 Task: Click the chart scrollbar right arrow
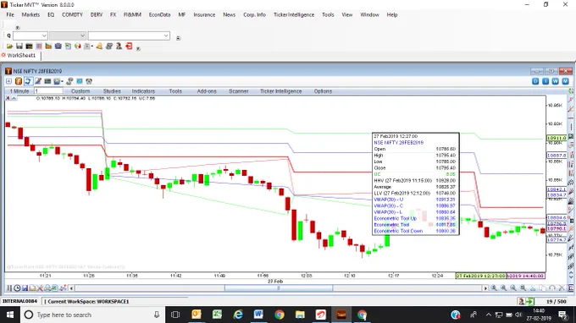point(485,288)
